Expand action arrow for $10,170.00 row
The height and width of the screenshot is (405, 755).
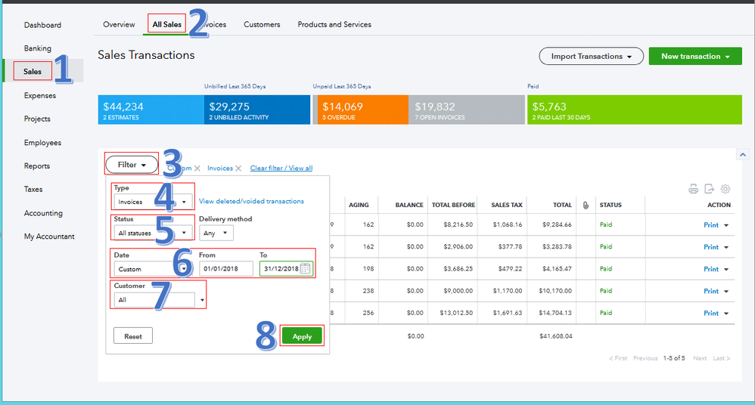(726, 292)
